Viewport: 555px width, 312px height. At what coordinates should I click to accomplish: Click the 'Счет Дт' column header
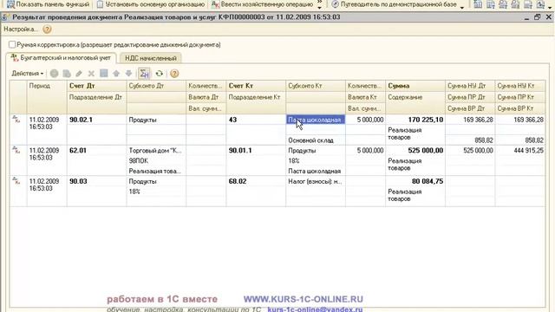96,86
